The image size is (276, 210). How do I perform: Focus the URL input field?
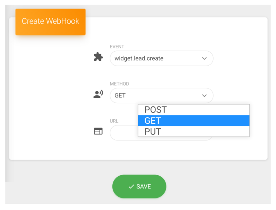pyautogui.click(x=123, y=133)
